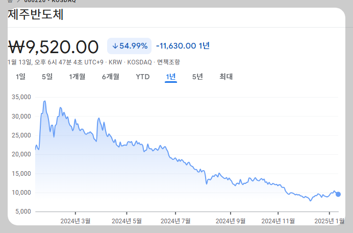The image size is (353, 233).
Task: Click the 25,000 y-axis label
Action: (x=21, y=135)
